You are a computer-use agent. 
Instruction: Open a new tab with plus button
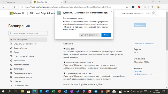click(66, 2)
